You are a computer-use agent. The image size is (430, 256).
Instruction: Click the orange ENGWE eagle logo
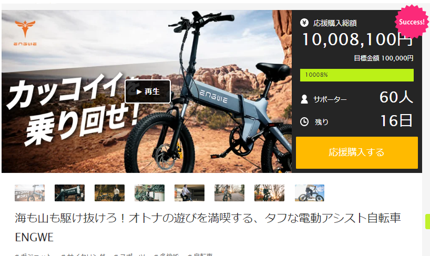(x=25, y=33)
